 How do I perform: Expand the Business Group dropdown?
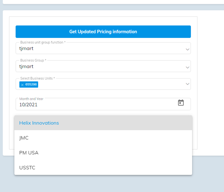pyautogui.click(x=103, y=67)
